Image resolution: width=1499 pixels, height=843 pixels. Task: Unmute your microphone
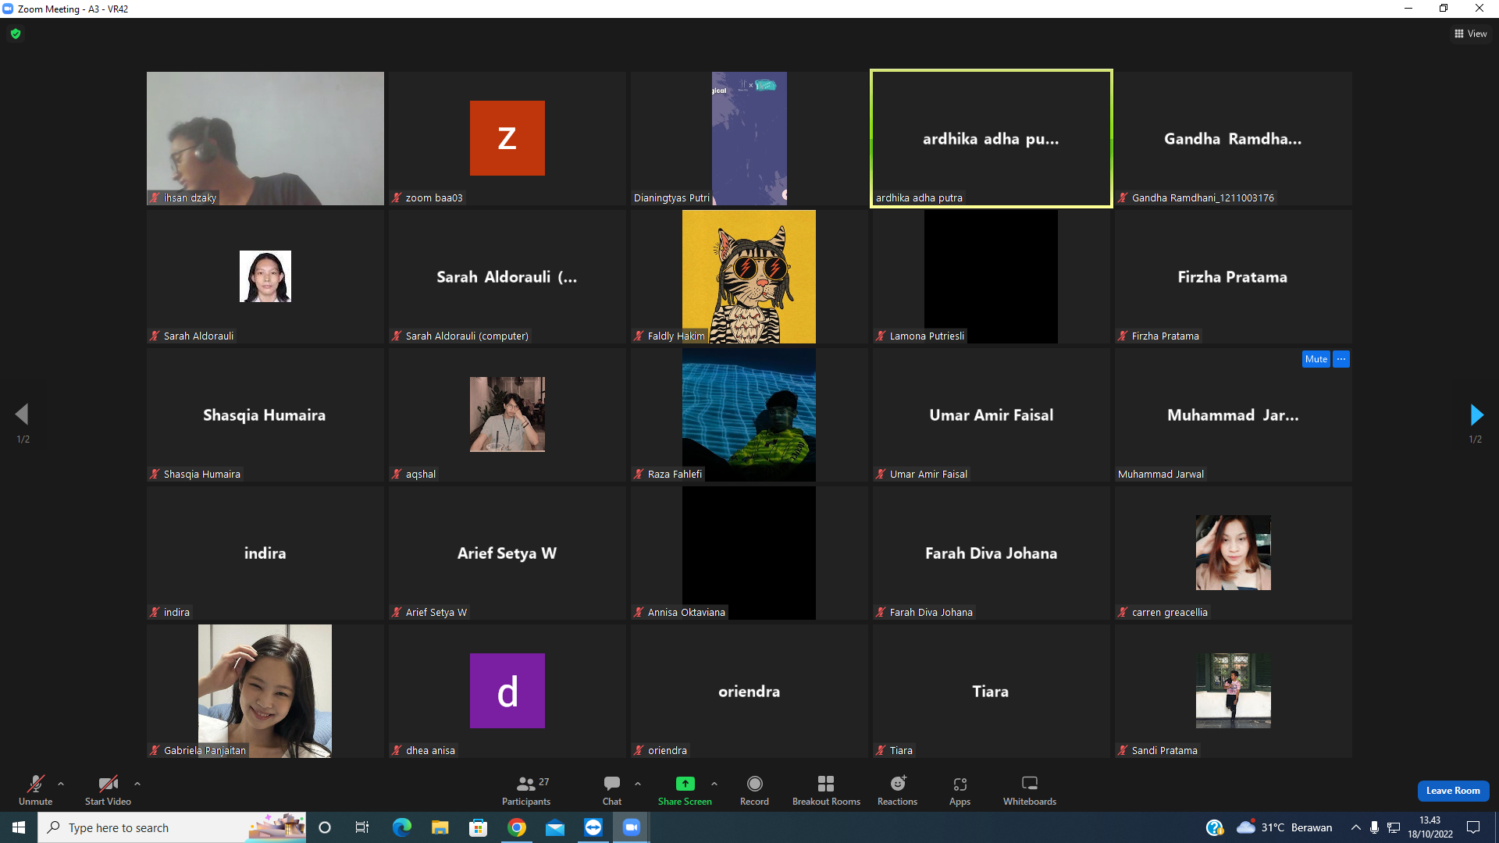click(36, 790)
